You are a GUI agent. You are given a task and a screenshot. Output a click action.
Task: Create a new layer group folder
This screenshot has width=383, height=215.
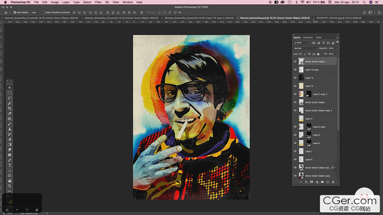coord(322,182)
